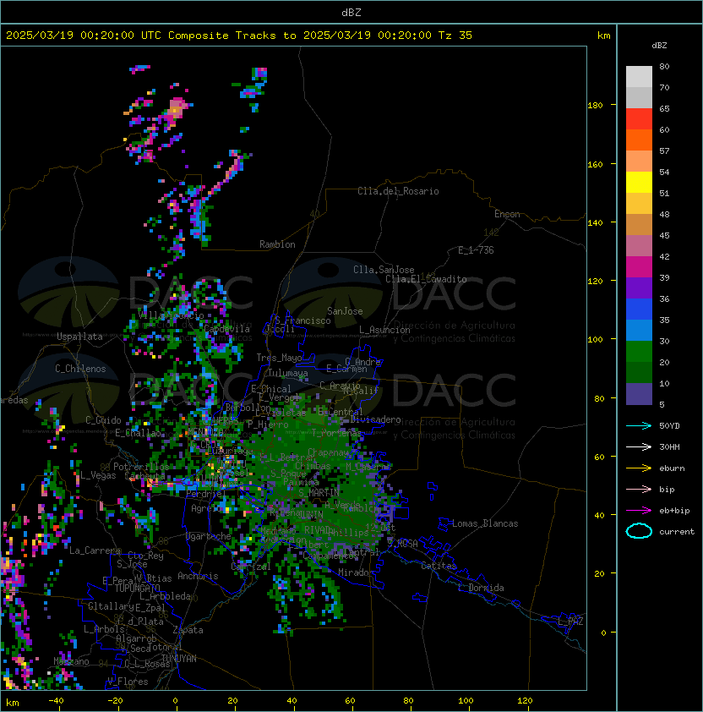Screen dimensions: 703x712
Task: Click the 'Potrerillos' place label
Action: [x=141, y=466]
